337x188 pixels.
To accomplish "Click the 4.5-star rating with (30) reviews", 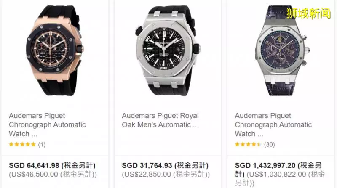I will [x=248, y=144].
